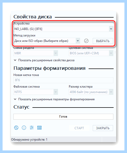Open the Схема раздела MBR dropdown
Screen dimensions: 127x153
[x=36, y=53]
